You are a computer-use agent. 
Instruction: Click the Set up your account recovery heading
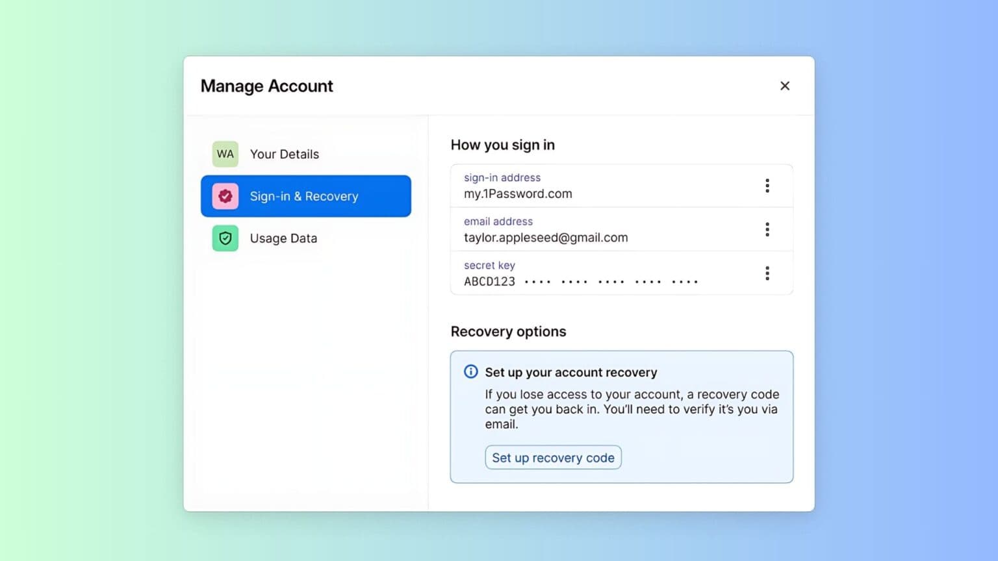tap(570, 372)
